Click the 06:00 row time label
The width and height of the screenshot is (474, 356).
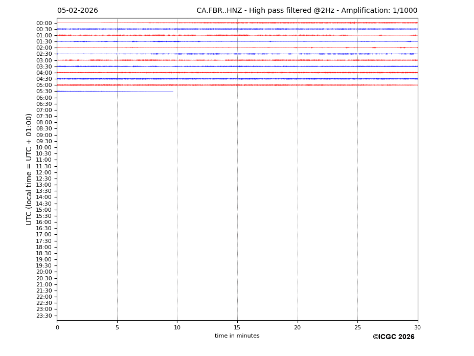[43, 98]
